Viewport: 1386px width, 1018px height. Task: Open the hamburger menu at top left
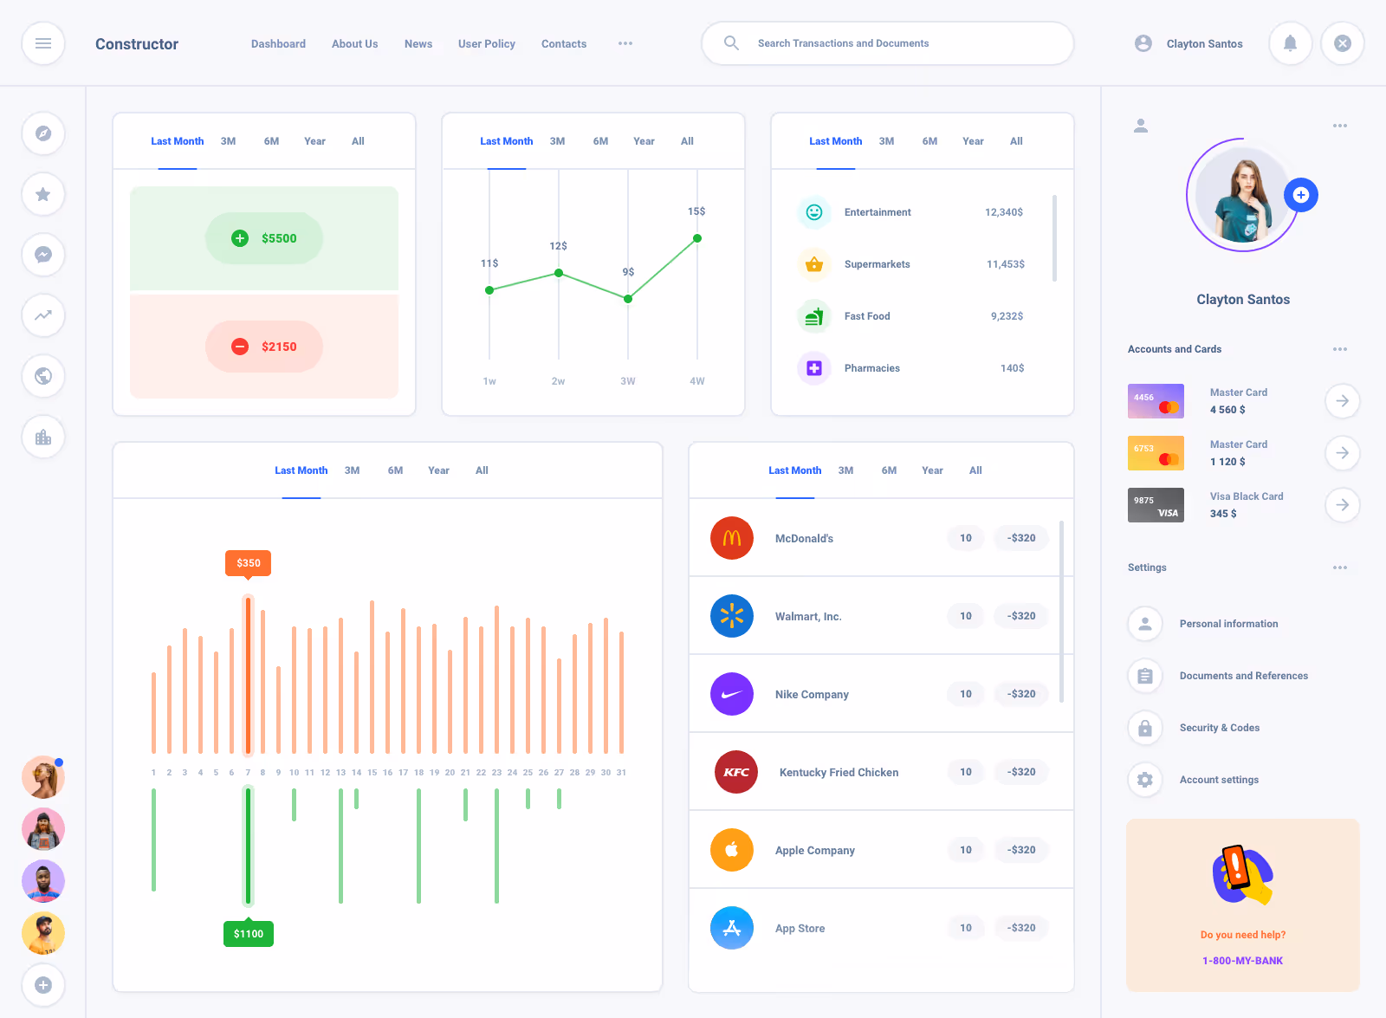click(43, 43)
